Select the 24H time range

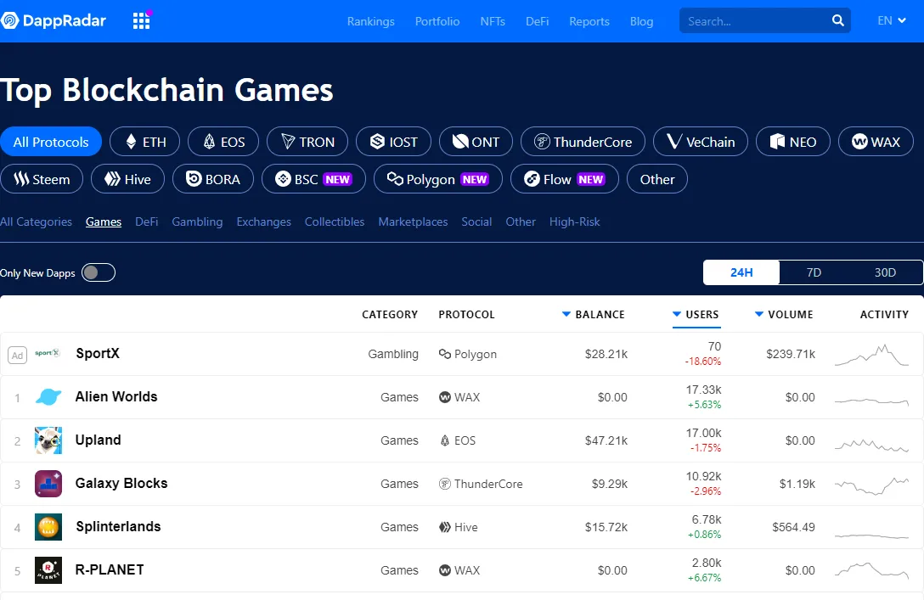point(741,272)
